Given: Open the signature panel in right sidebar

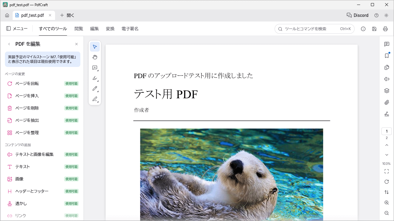Looking at the screenshot, I should point(387,114).
